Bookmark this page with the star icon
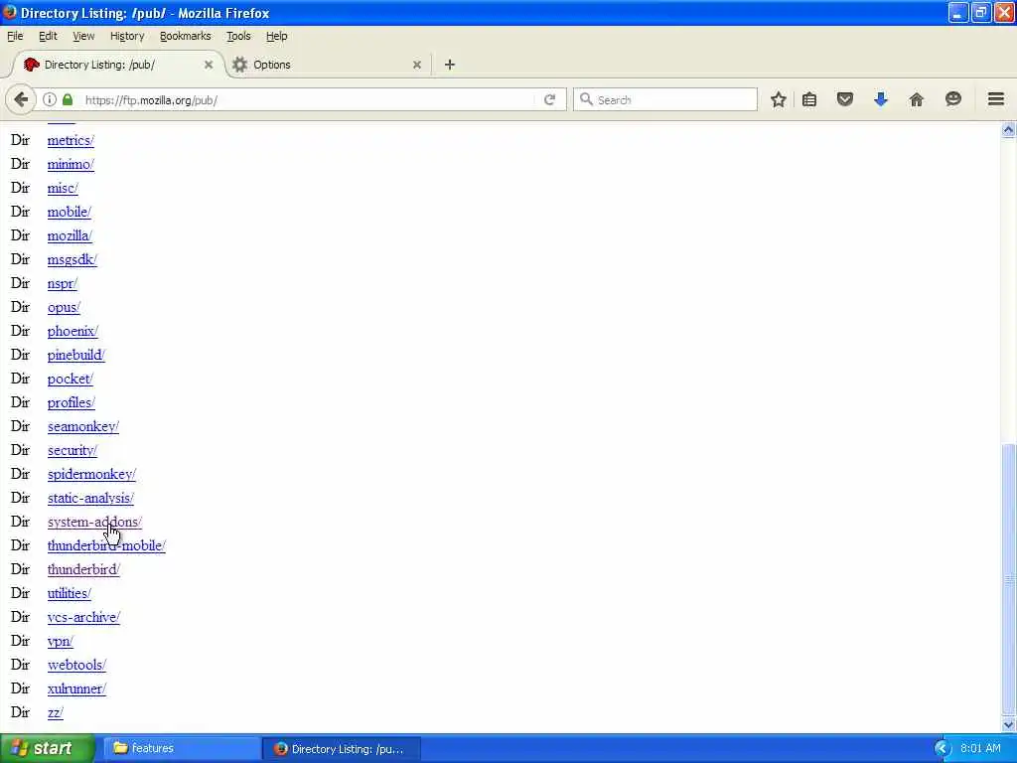The image size is (1017, 763). pyautogui.click(x=779, y=100)
